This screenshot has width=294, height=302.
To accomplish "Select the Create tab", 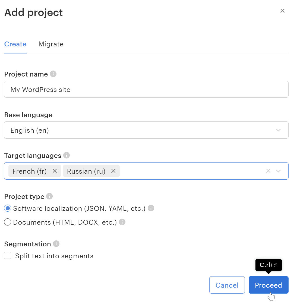I will pos(15,44).
